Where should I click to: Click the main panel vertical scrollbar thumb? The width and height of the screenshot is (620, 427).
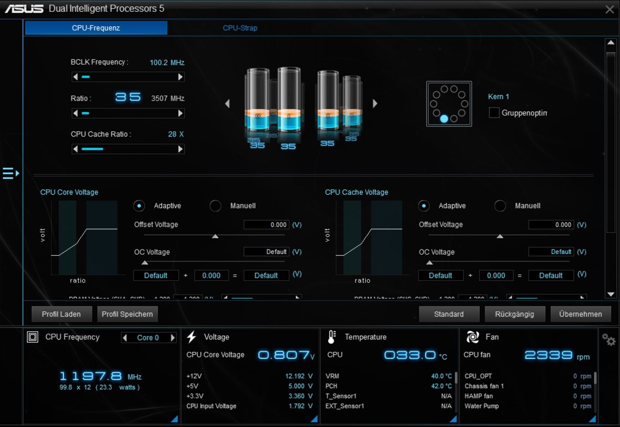click(x=611, y=142)
